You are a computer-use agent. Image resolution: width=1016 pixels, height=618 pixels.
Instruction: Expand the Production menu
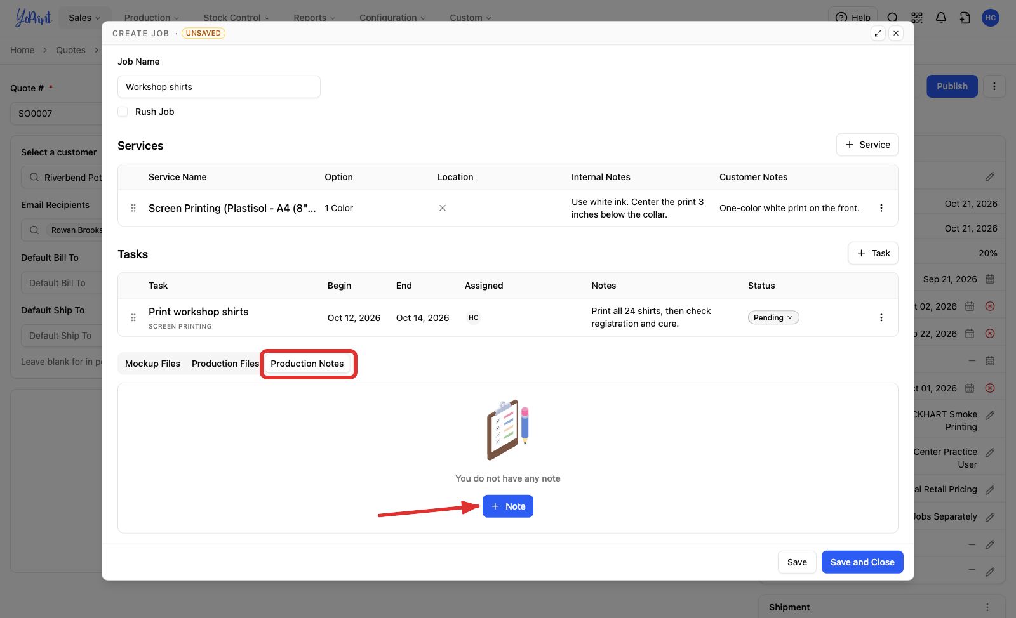(152, 18)
